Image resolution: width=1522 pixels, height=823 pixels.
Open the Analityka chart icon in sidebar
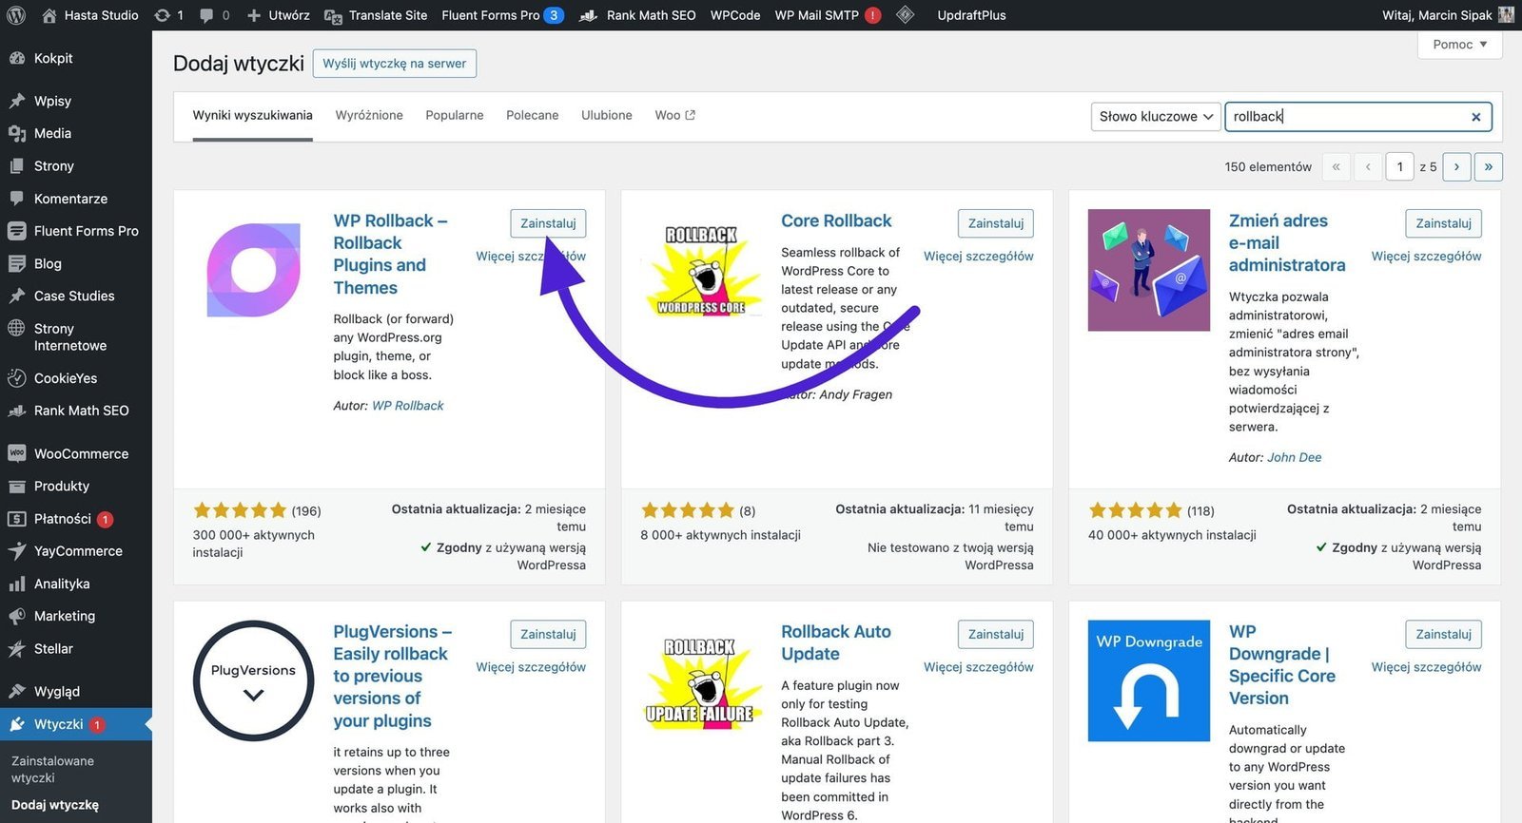pos(16,584)
